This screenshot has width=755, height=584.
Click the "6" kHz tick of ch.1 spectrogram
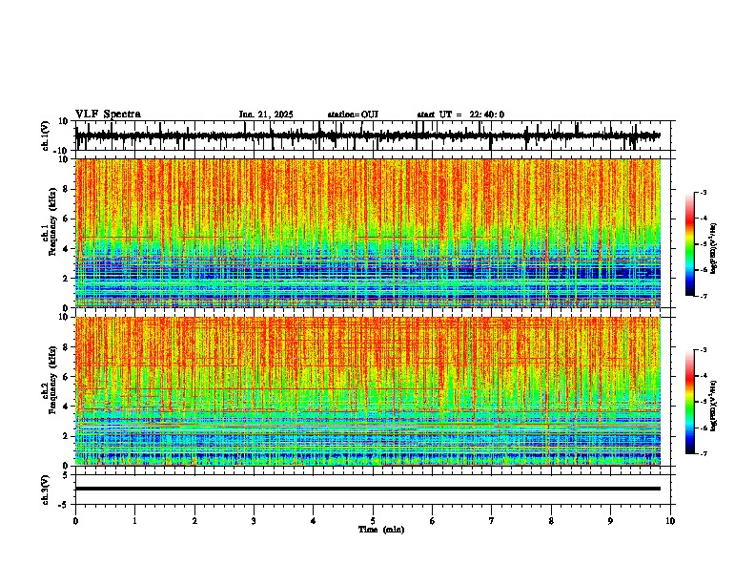[67, 219]
